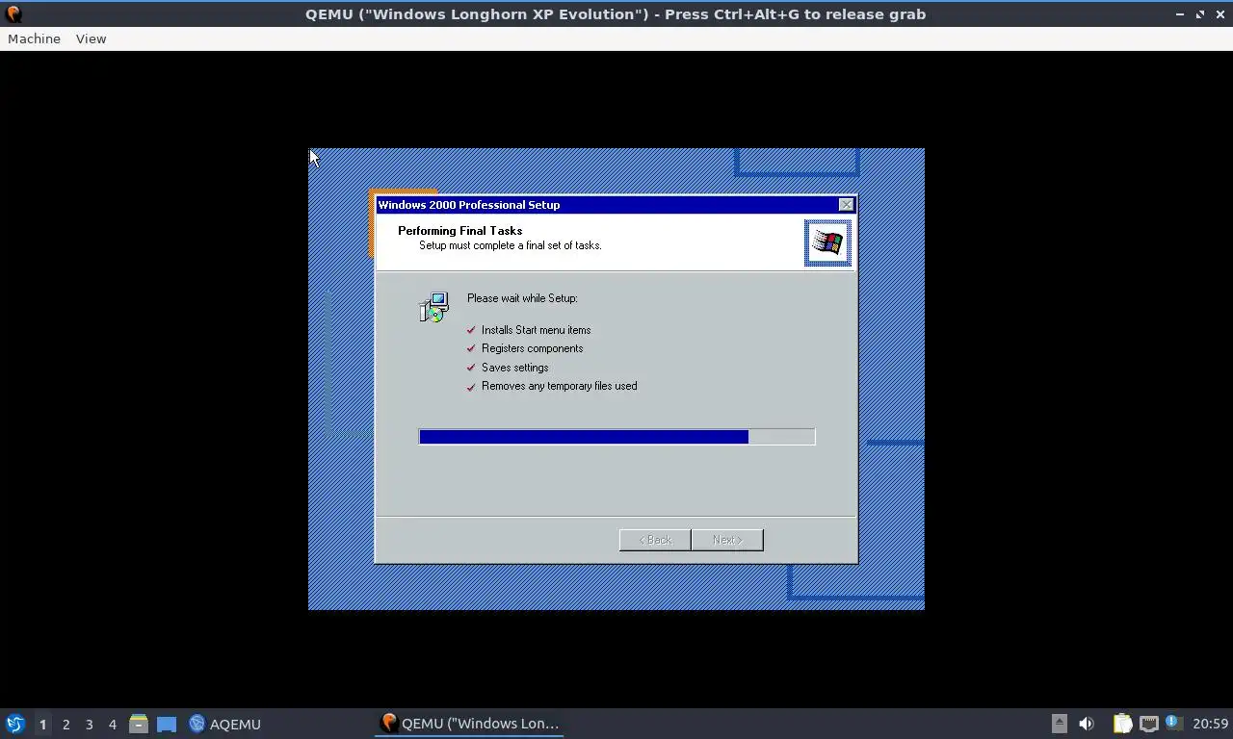The height and width of the screenshot is (739, 1233).
Task: Click the show desktop taskbar icon
Action: (x=167, y=724)
